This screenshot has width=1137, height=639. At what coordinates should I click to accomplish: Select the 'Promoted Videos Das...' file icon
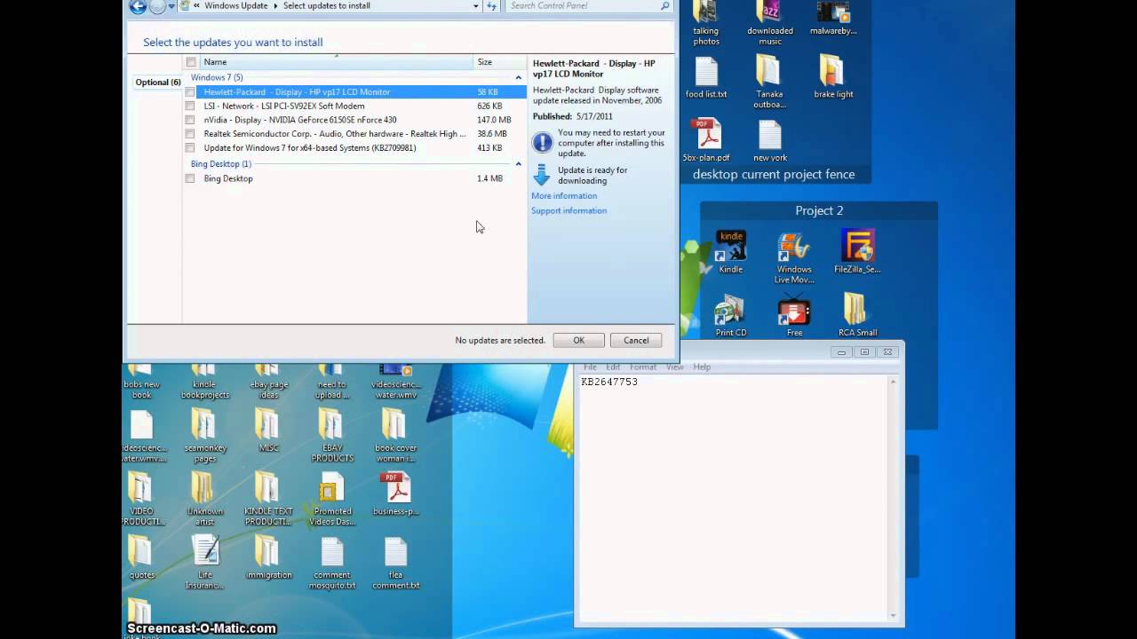pyautogui.click(x=332, y=500)
